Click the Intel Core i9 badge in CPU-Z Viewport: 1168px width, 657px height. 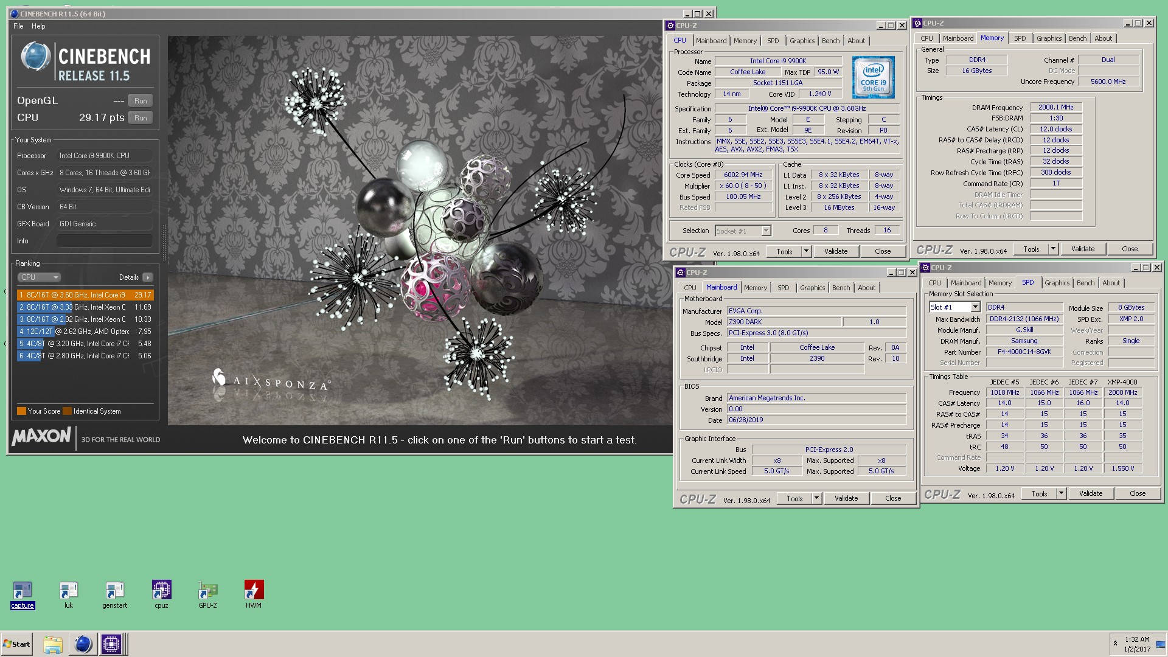click(873, 77)
